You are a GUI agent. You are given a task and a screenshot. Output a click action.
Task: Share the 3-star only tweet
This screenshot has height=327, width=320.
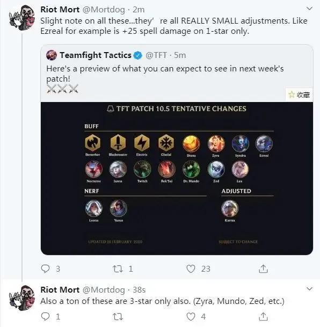coord(263,316)
